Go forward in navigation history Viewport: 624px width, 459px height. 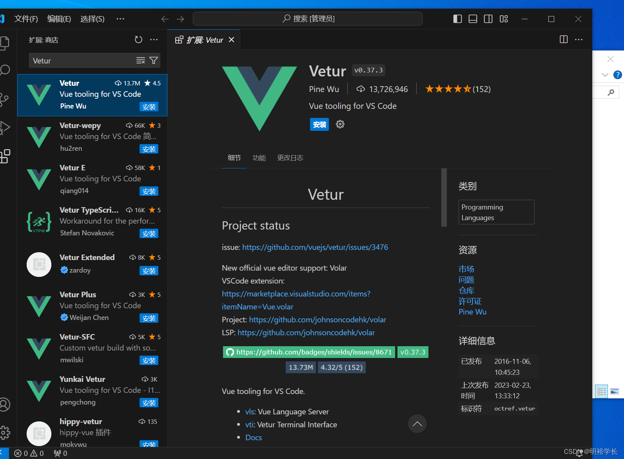tap(180, 19)
